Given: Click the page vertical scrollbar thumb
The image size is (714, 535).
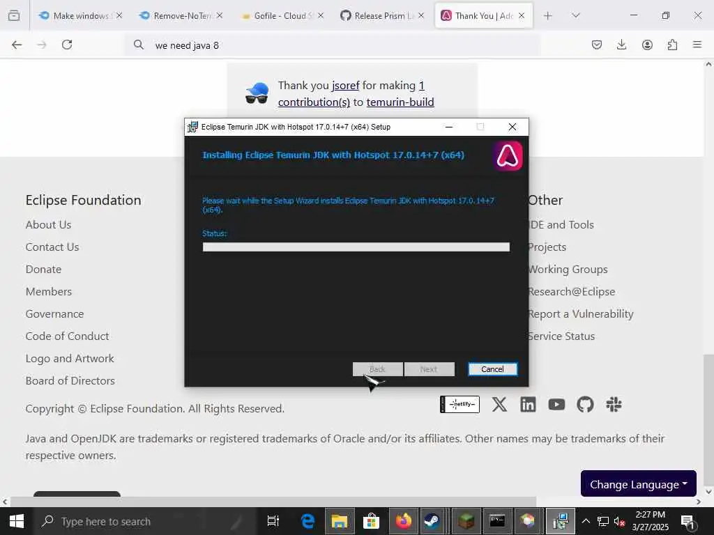Looking at the screenshot, I should (708, 421).
